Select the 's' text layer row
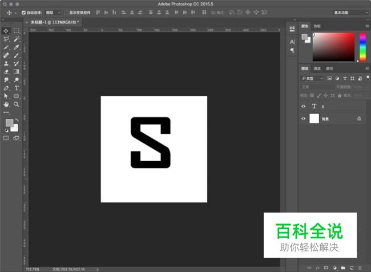 click(332, 106)
